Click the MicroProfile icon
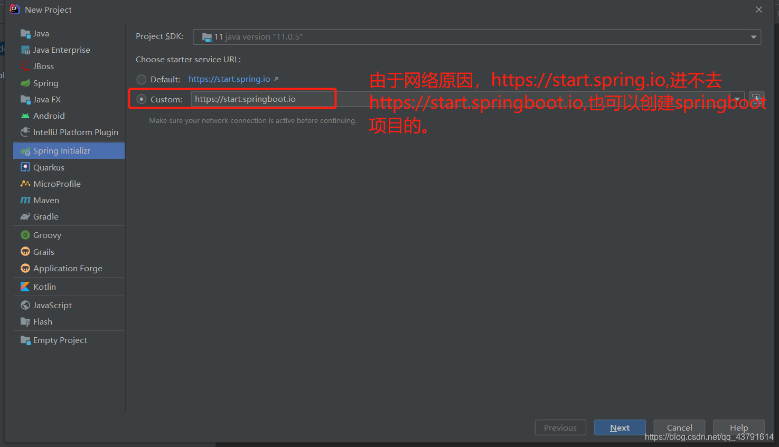Image resolution: width=779 pixels, height=447 pixels. 25,184
